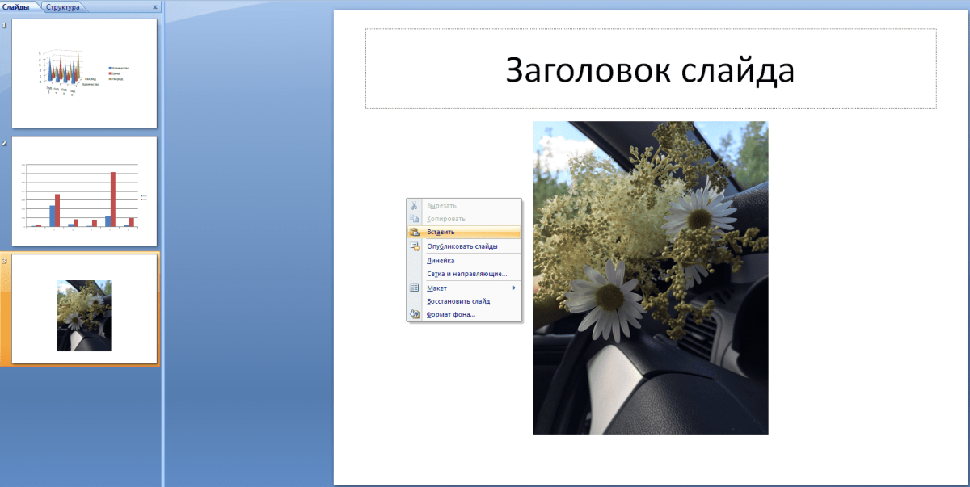Click the Заголовок слайда title placeholder
The height and width of the screenshot is (487, 970).
pyautogui.click(x=650, y=69)
